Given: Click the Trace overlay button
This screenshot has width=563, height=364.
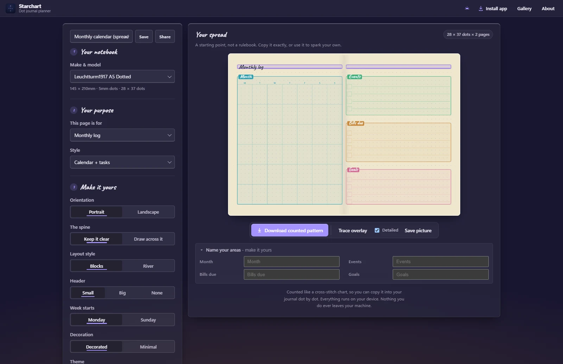Looking at the screenshot, I should tap(353, 230).
